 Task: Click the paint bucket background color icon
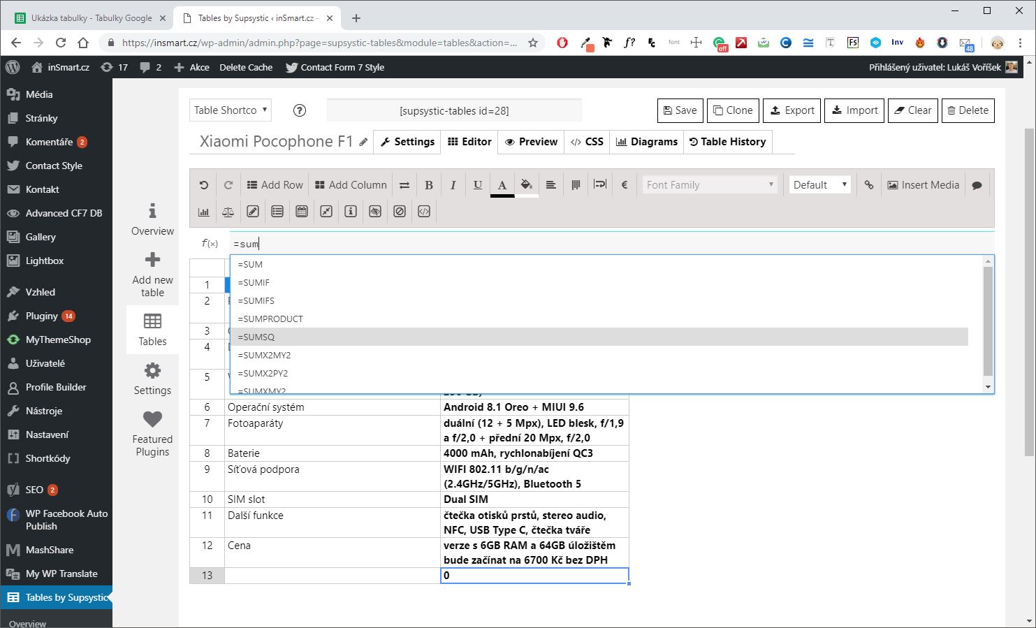click(x=527, y=185)
